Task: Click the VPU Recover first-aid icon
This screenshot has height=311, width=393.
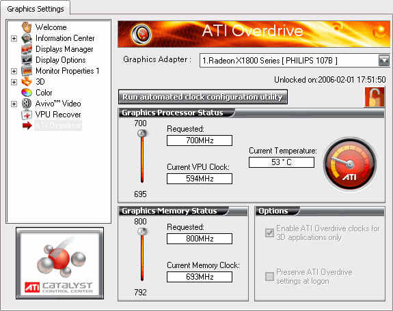Action: [27, 115]
